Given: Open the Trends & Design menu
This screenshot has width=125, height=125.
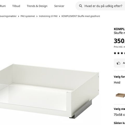Looking at the screenshot, I should pyautogui.click(x=37, y=6).
